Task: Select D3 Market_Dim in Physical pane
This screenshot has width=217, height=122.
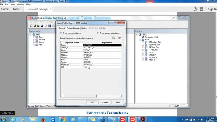Action: 154,45
